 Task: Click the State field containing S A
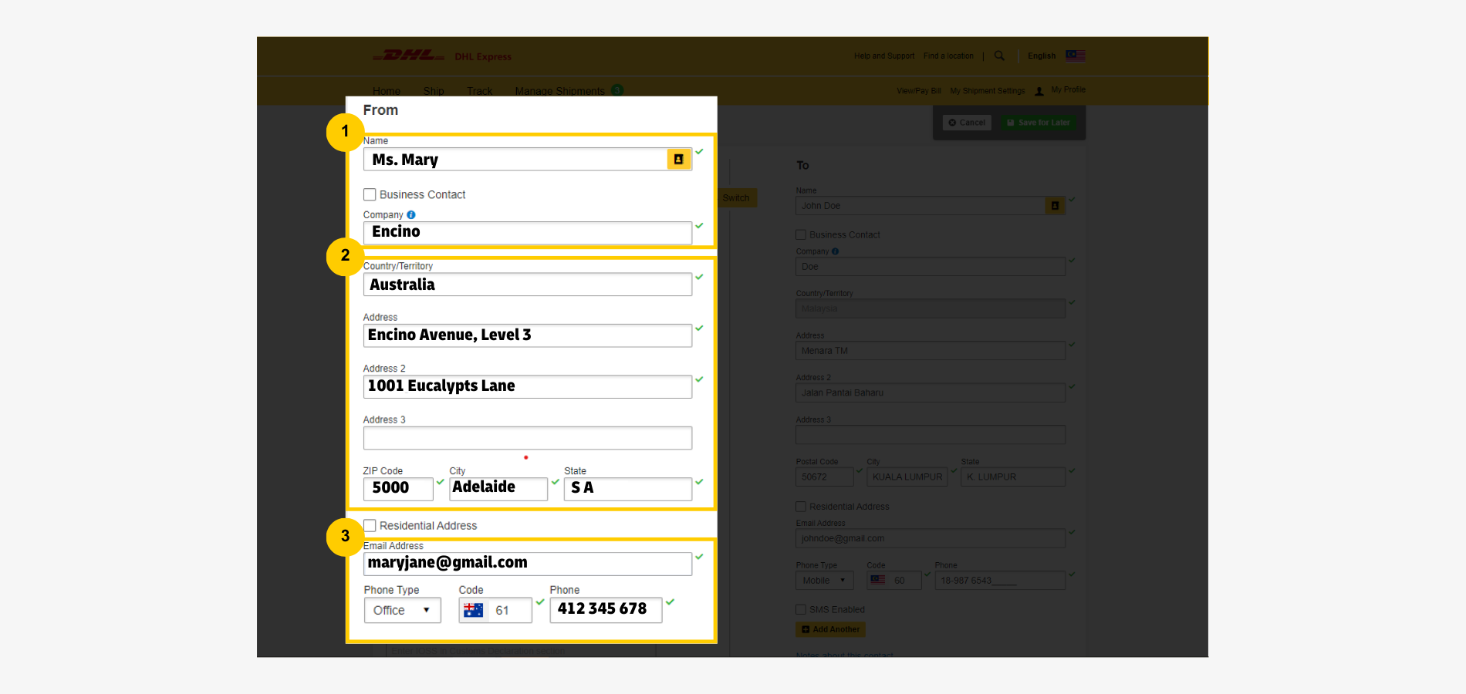click(628, 489)
